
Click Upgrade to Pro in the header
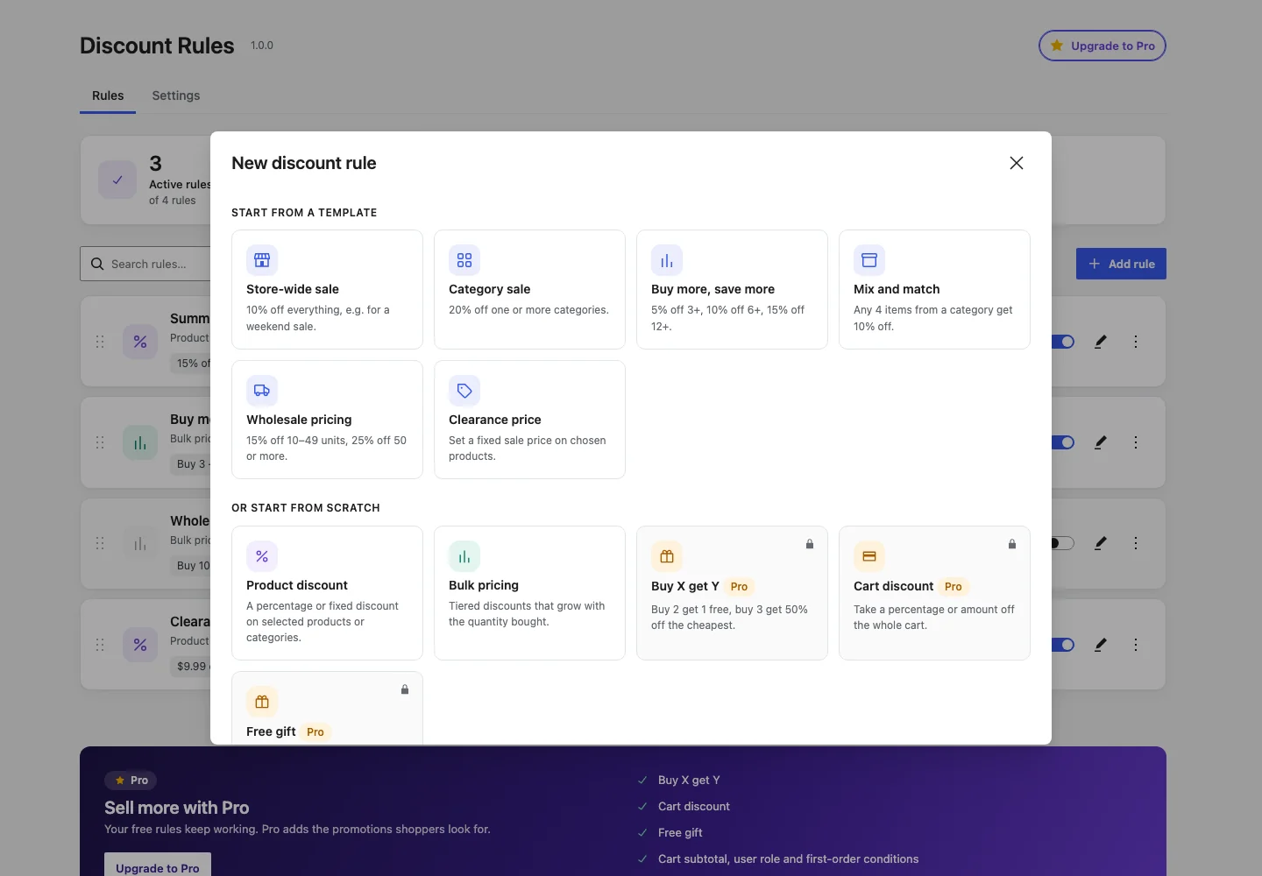click(x=1102, y=46)
